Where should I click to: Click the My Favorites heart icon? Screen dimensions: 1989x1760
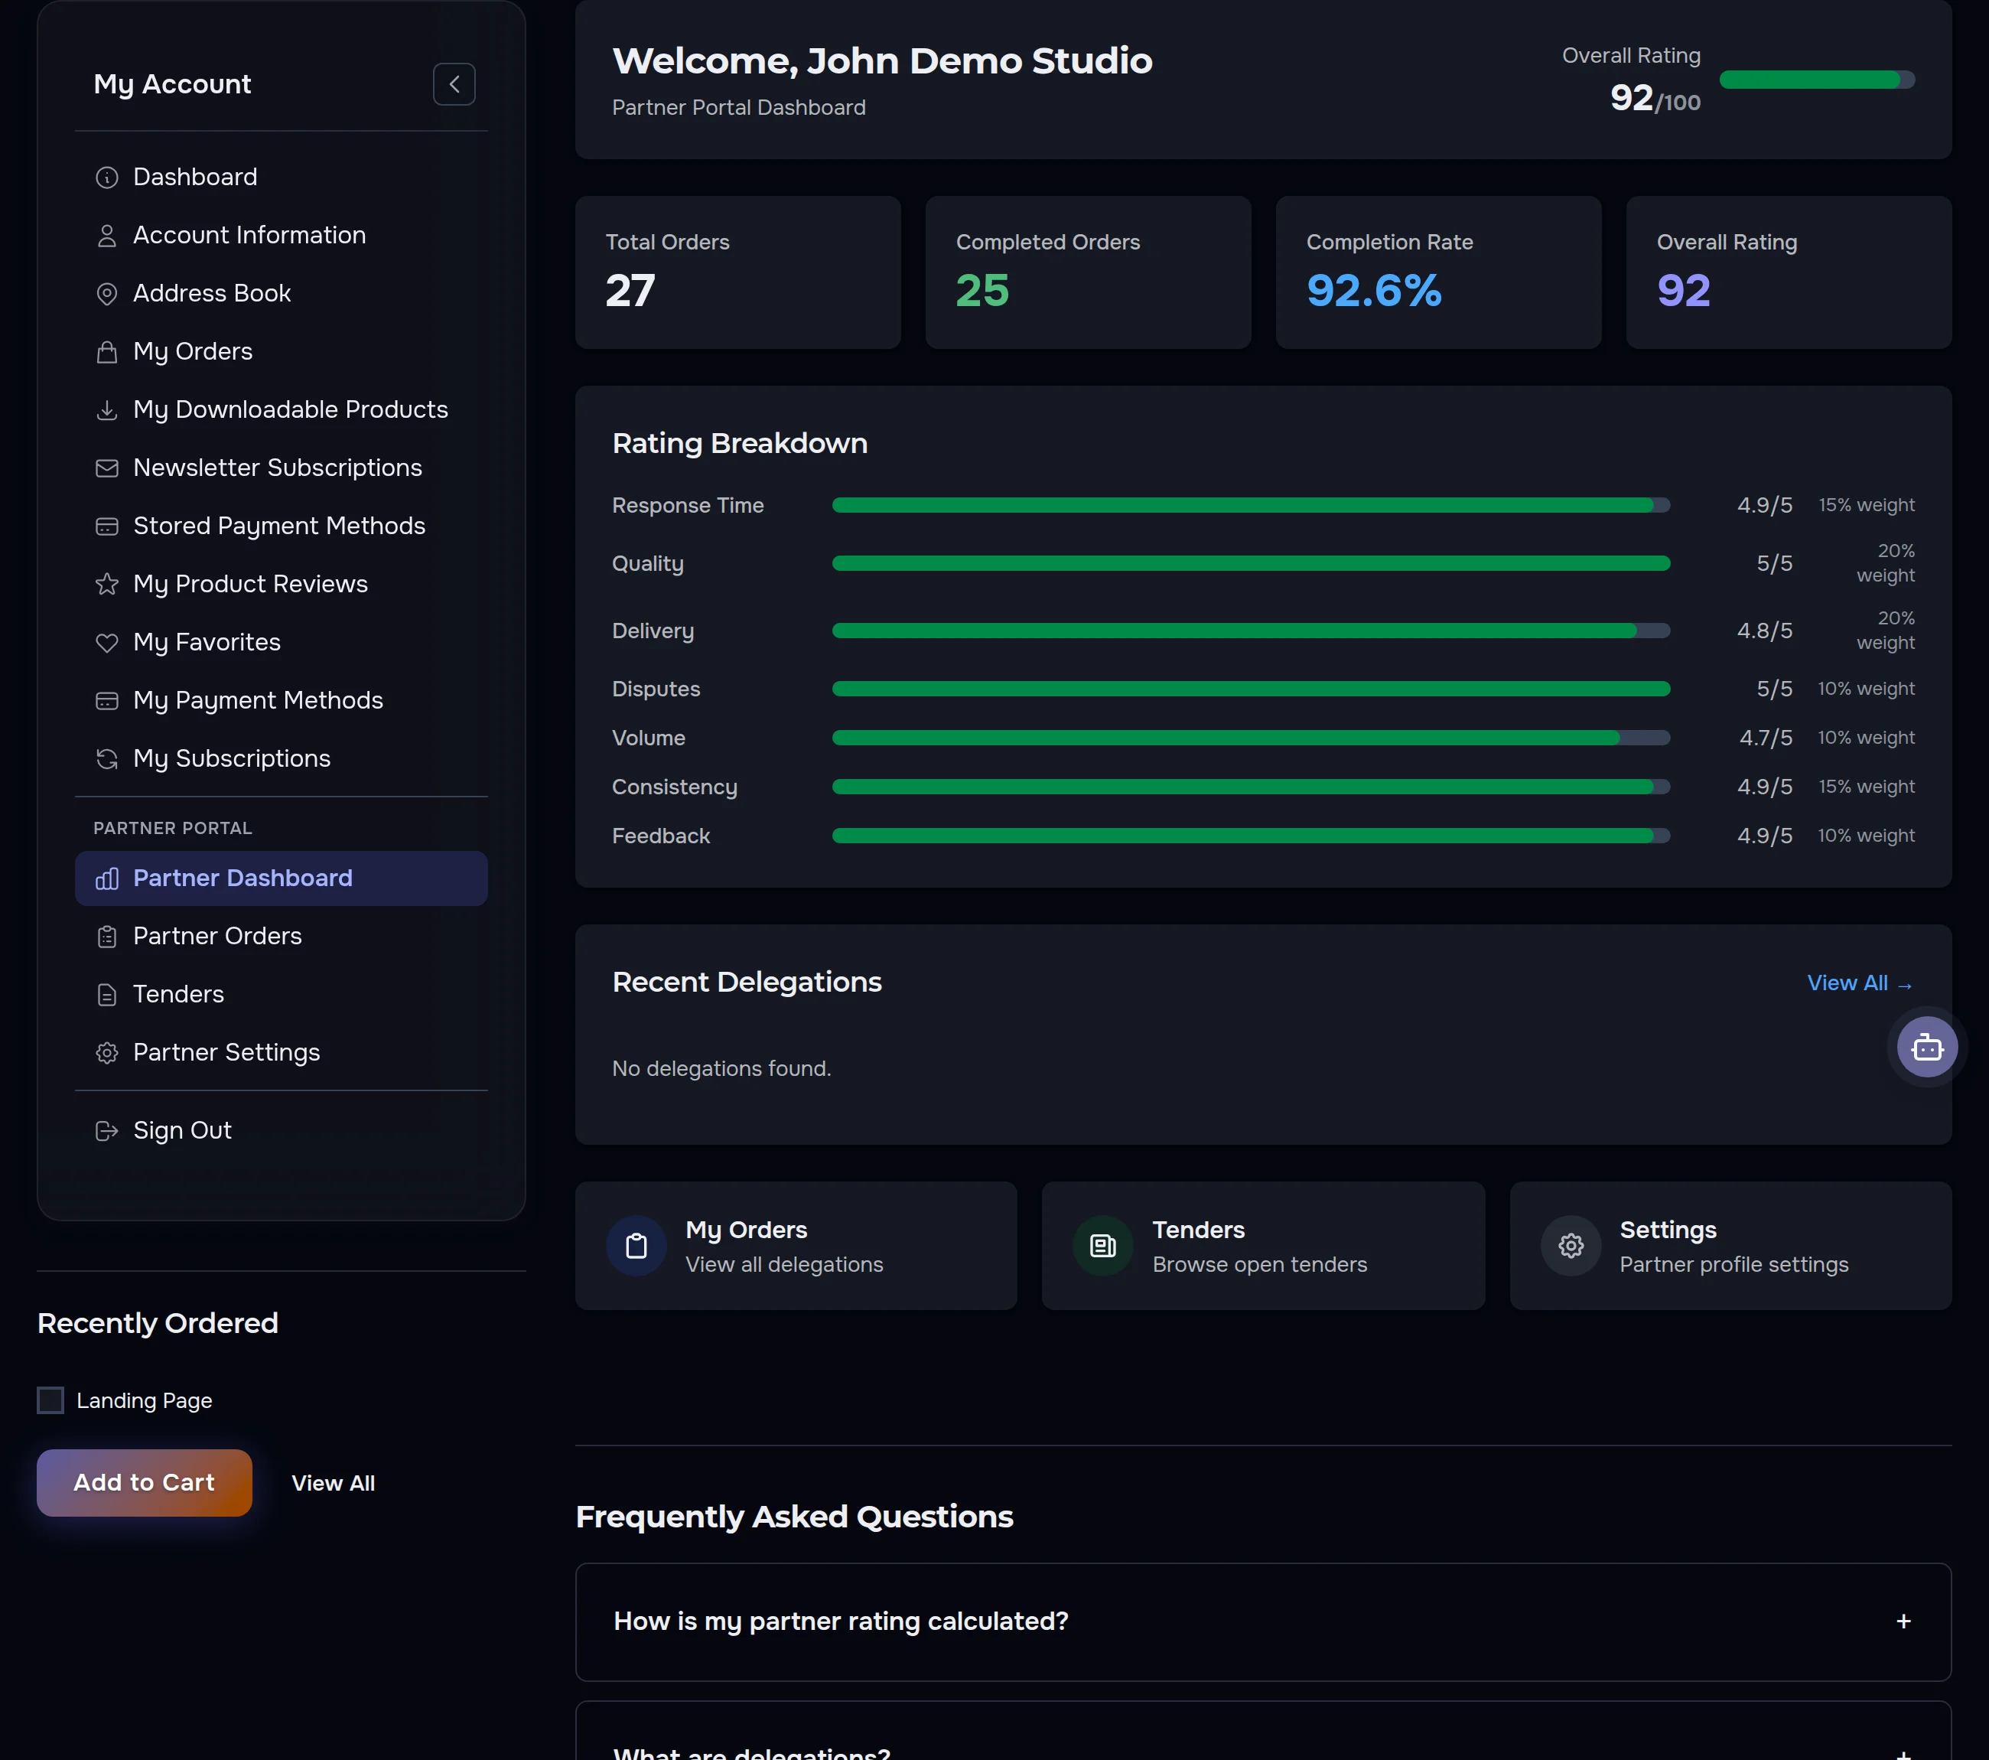pyautogui.click(x=107, y=643)
